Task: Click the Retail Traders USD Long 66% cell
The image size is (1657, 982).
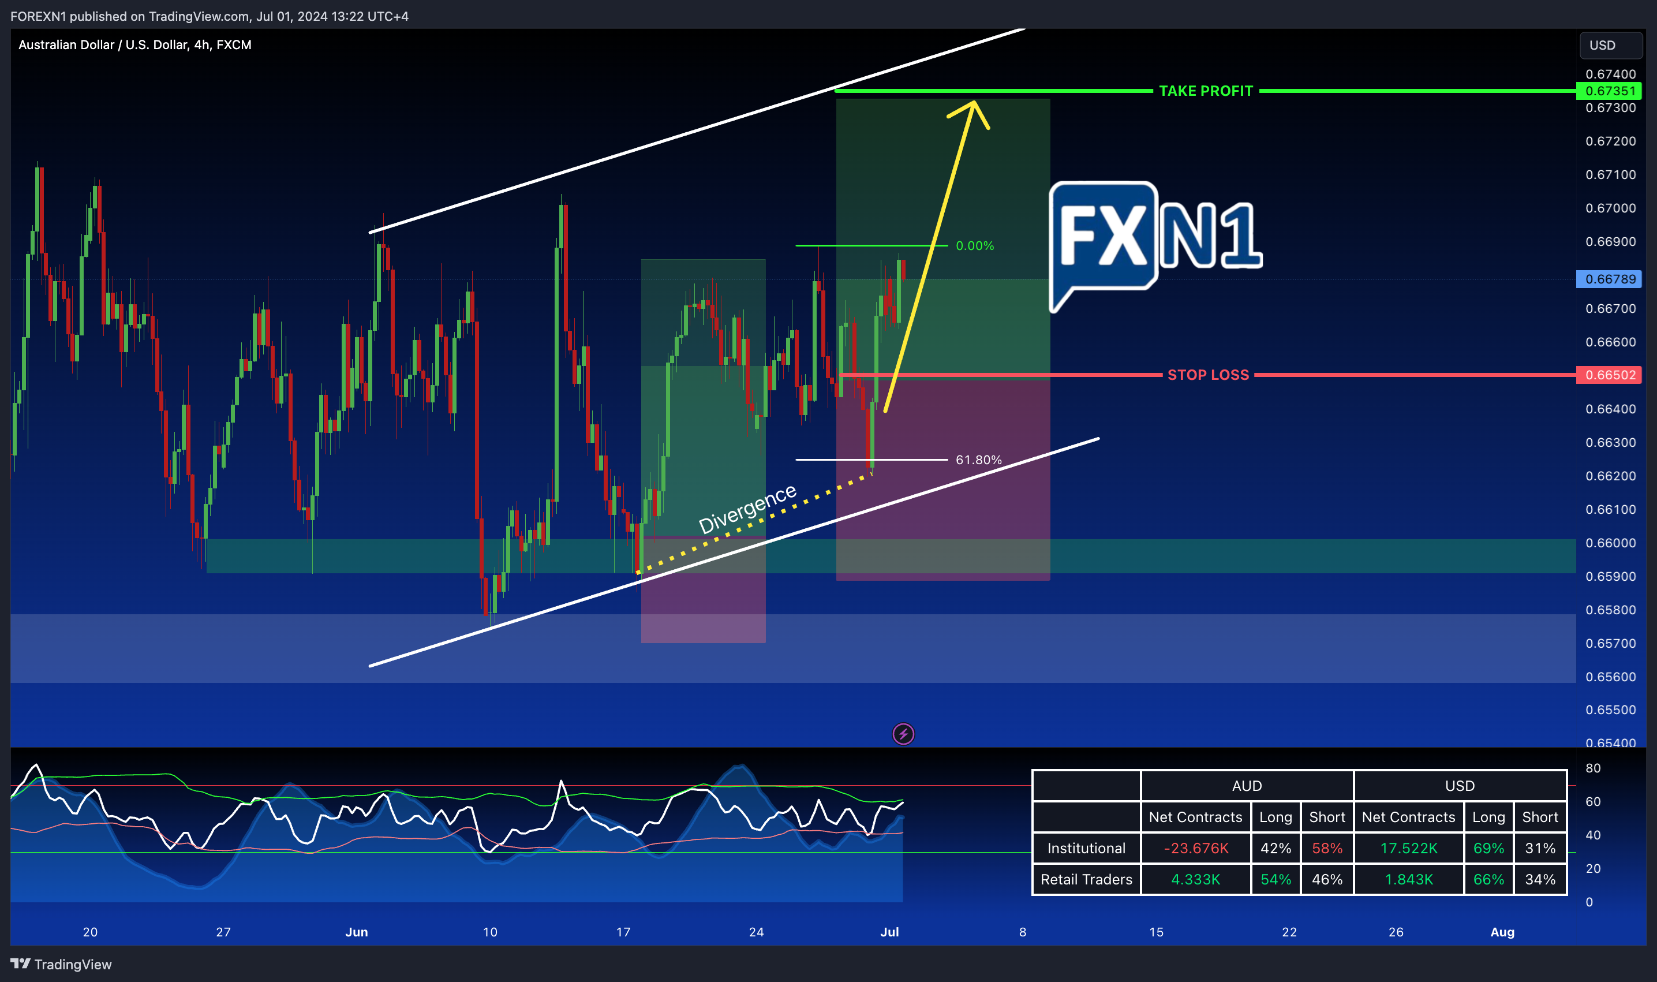Action: pos(1488,879)
